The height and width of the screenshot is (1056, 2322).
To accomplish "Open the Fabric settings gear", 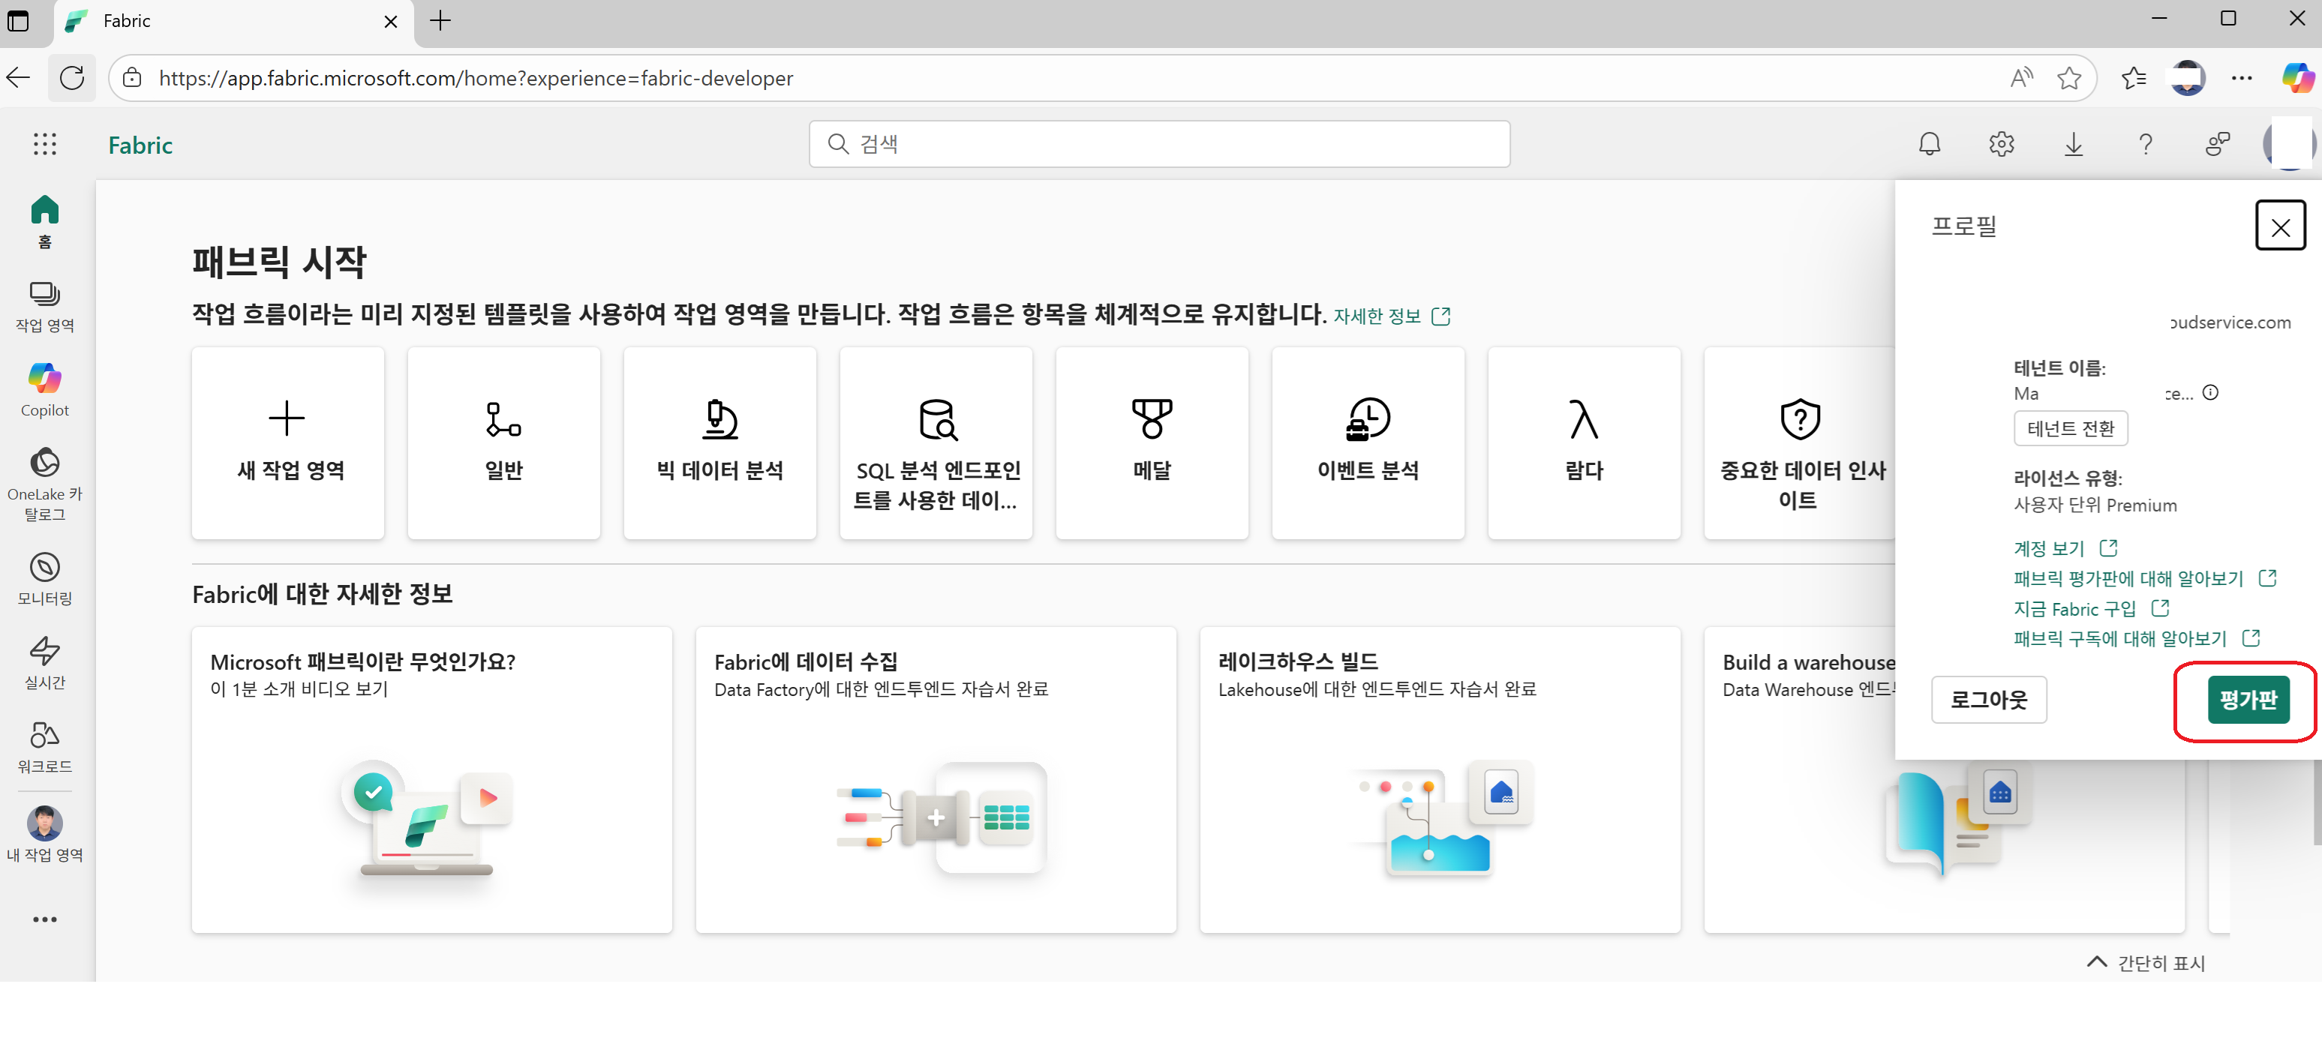I will pos(2001,144).
